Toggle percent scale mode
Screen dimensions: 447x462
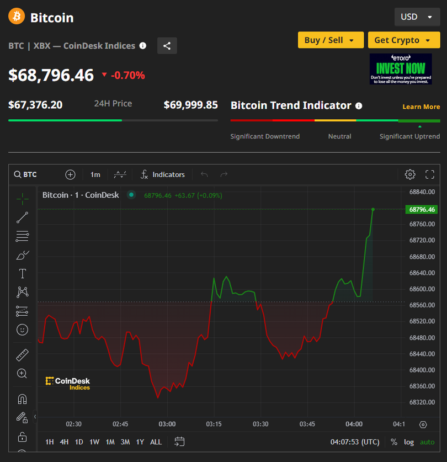pos(393,442)
